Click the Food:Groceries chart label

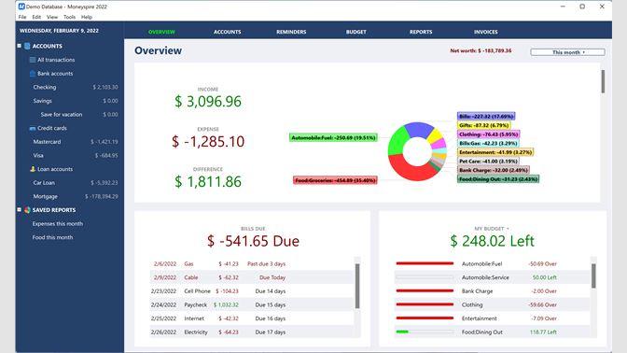tap(335, 180)
